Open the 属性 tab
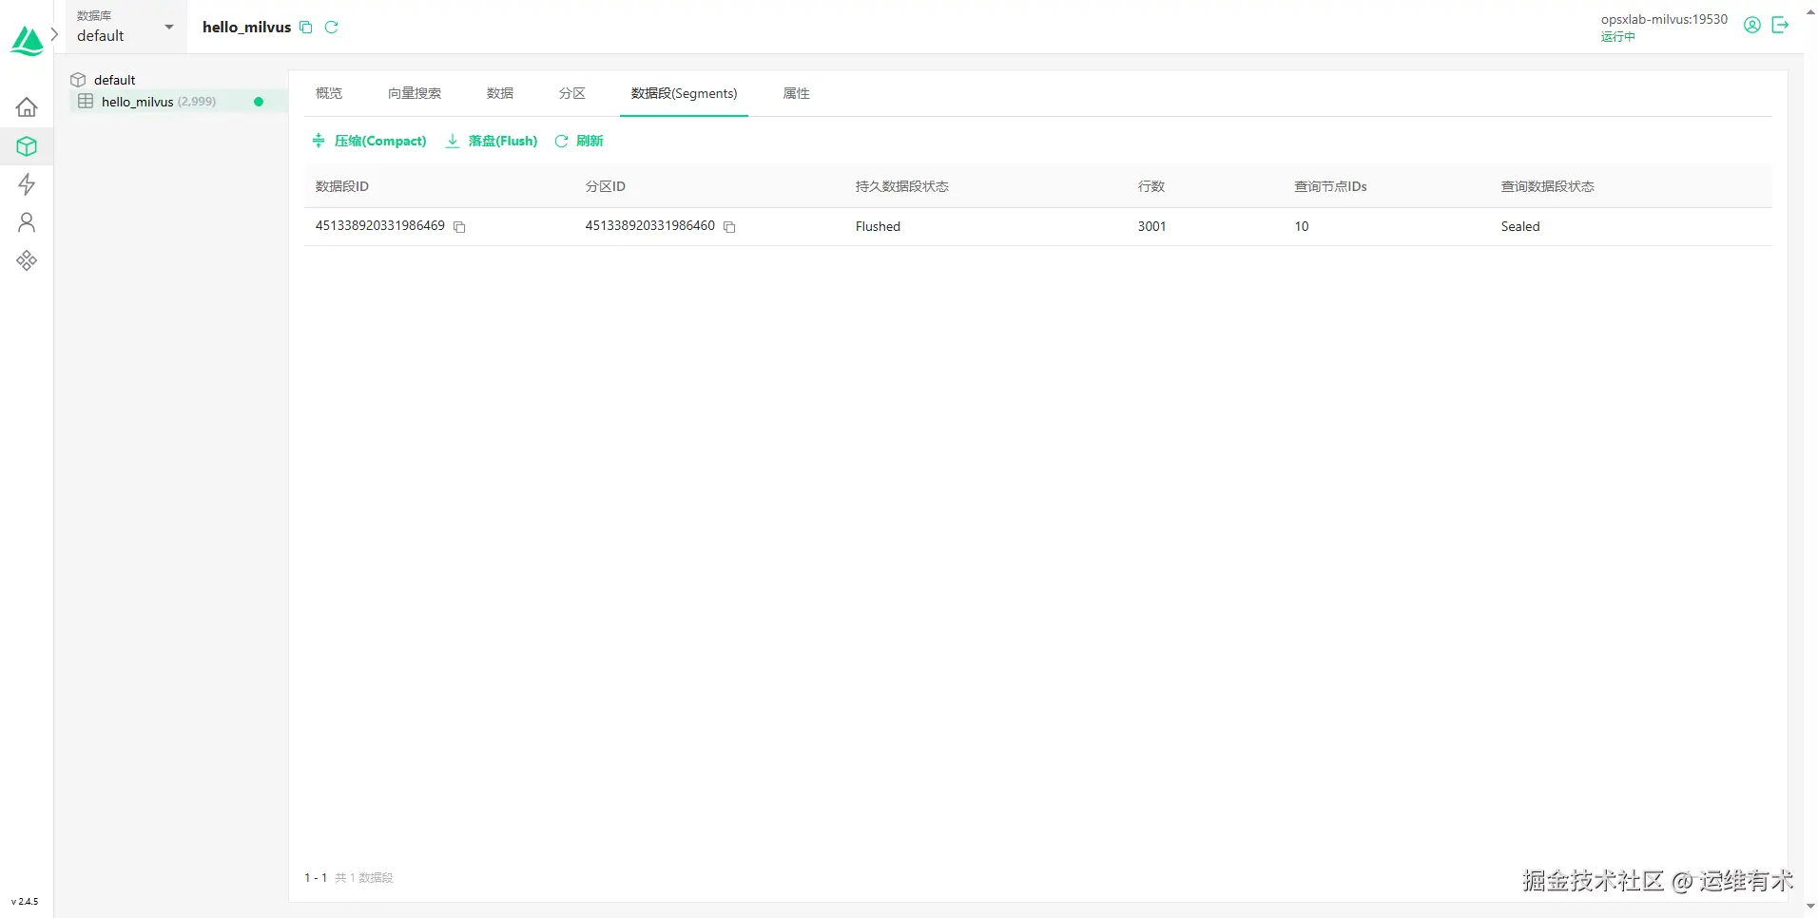Image resolution: width=1818 pixels, height=918 pixels. pos(795,93)
